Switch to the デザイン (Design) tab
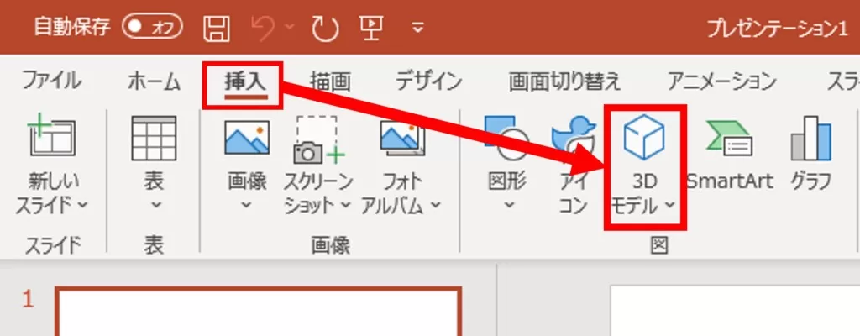The width and height of the screenshot is (860, 336). coord(428,81)
